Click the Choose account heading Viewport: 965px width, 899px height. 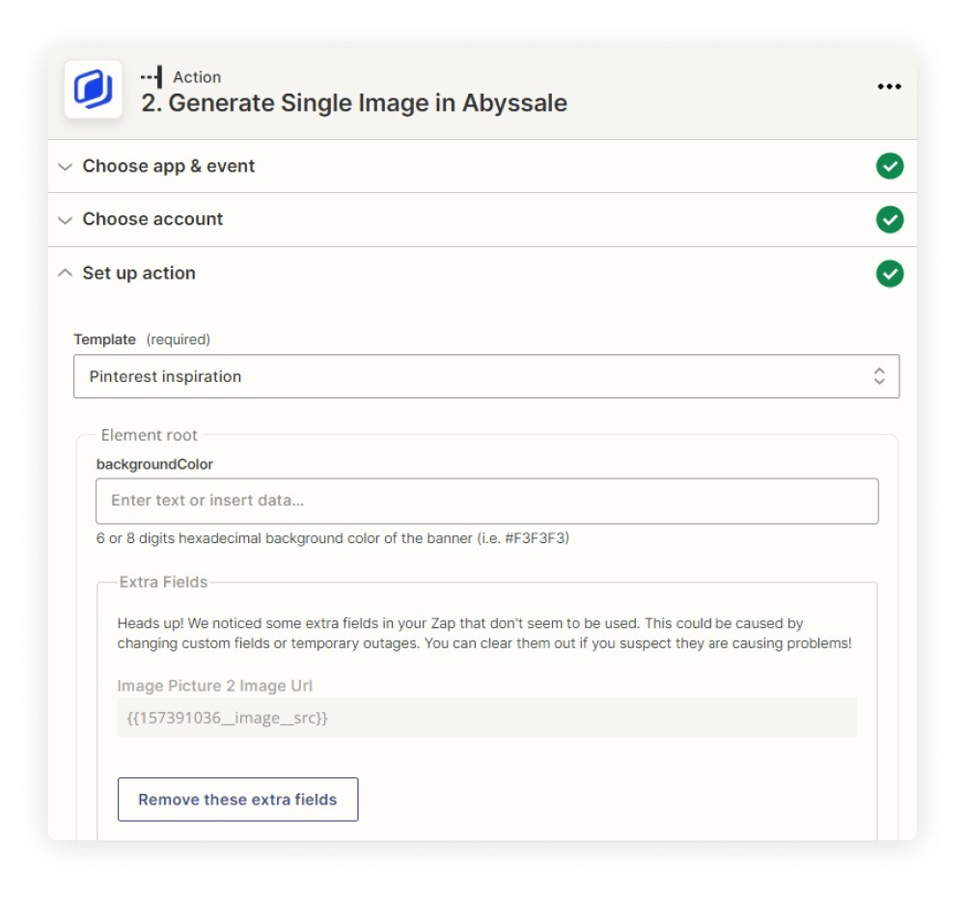point(152,219)
